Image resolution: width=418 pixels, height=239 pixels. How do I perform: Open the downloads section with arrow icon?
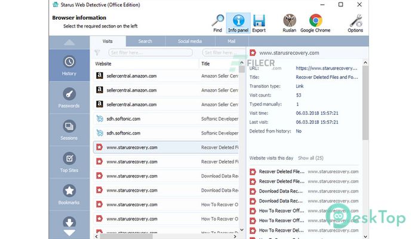tap(69, 222)
